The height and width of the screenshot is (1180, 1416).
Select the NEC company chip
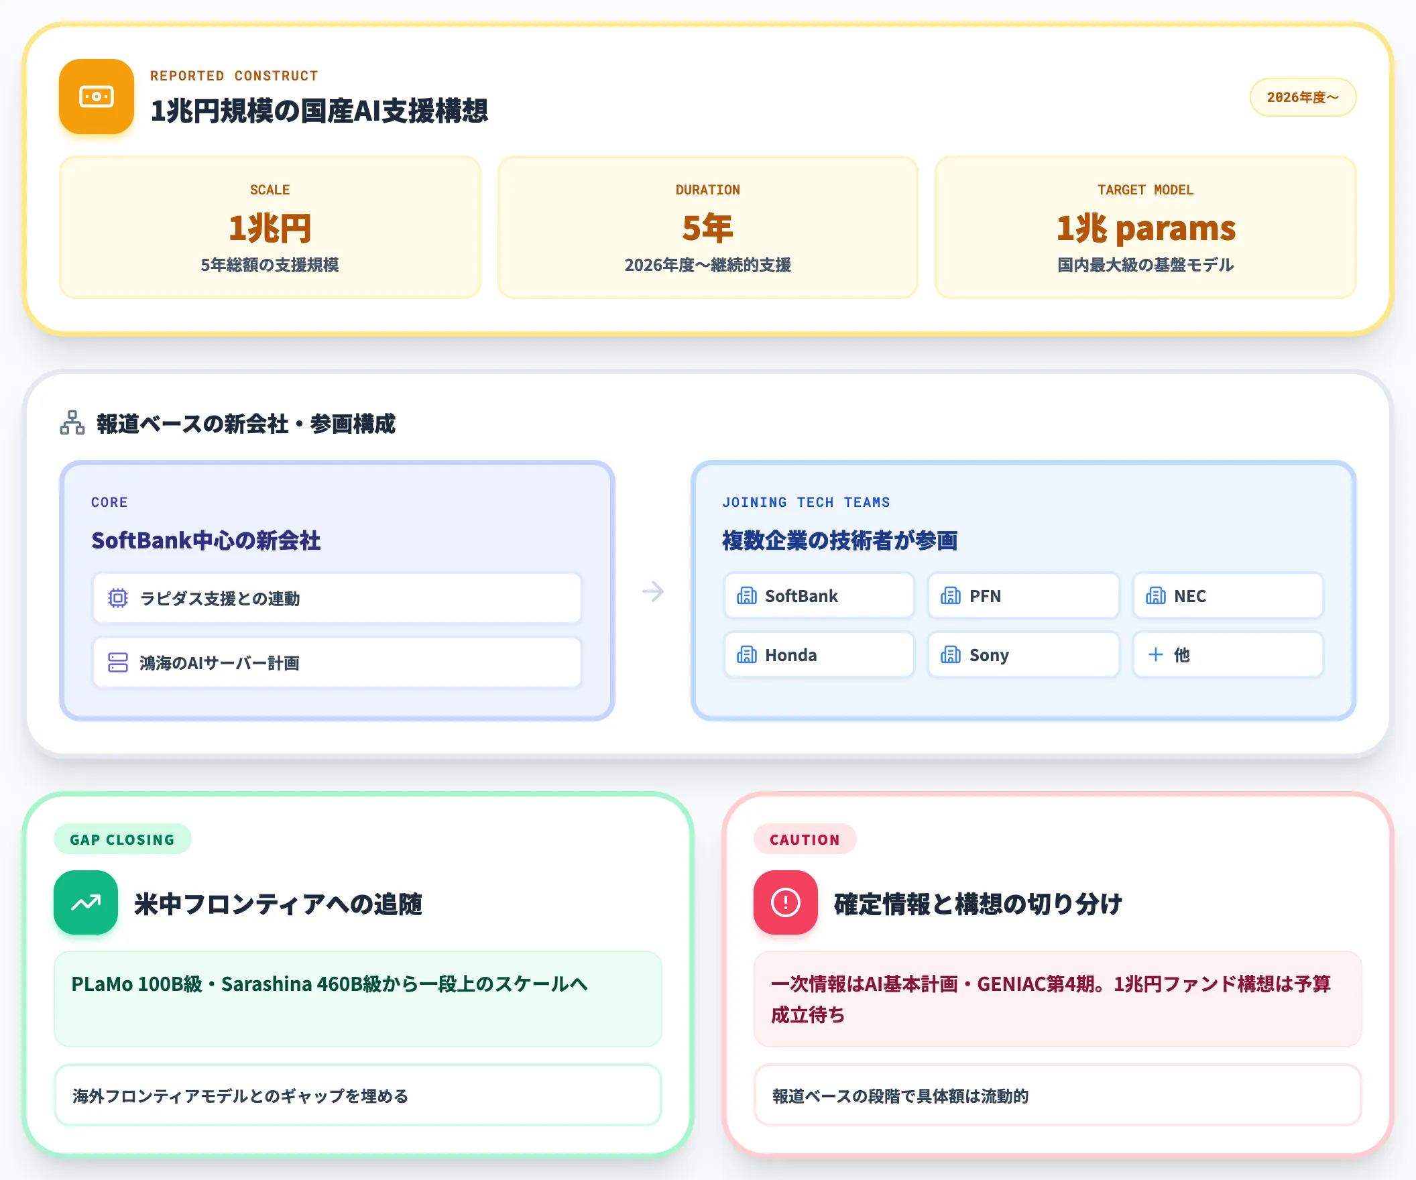coord(1228,595)
